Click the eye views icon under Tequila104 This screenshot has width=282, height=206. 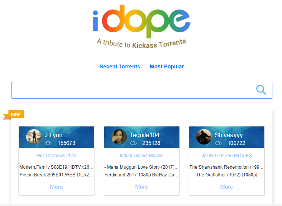coord(133,143)
